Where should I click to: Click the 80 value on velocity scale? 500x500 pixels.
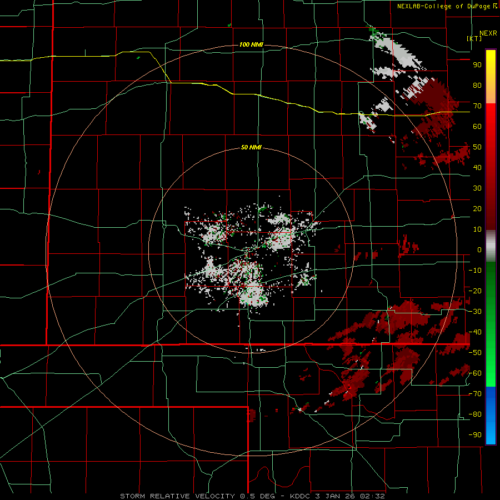point(477,86)
